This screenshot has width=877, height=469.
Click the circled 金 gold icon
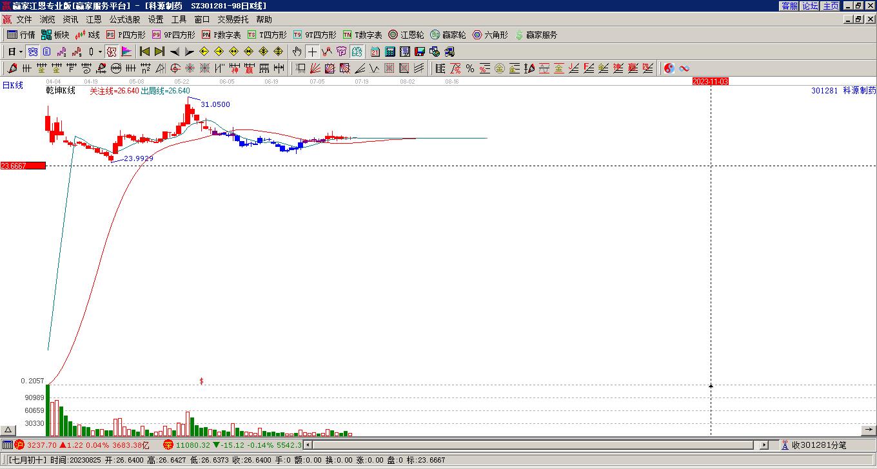tap(499, 68)
